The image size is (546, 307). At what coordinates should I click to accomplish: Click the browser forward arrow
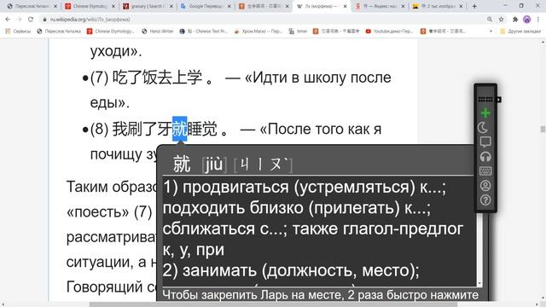pyautogui.click(x=19, y=20)
